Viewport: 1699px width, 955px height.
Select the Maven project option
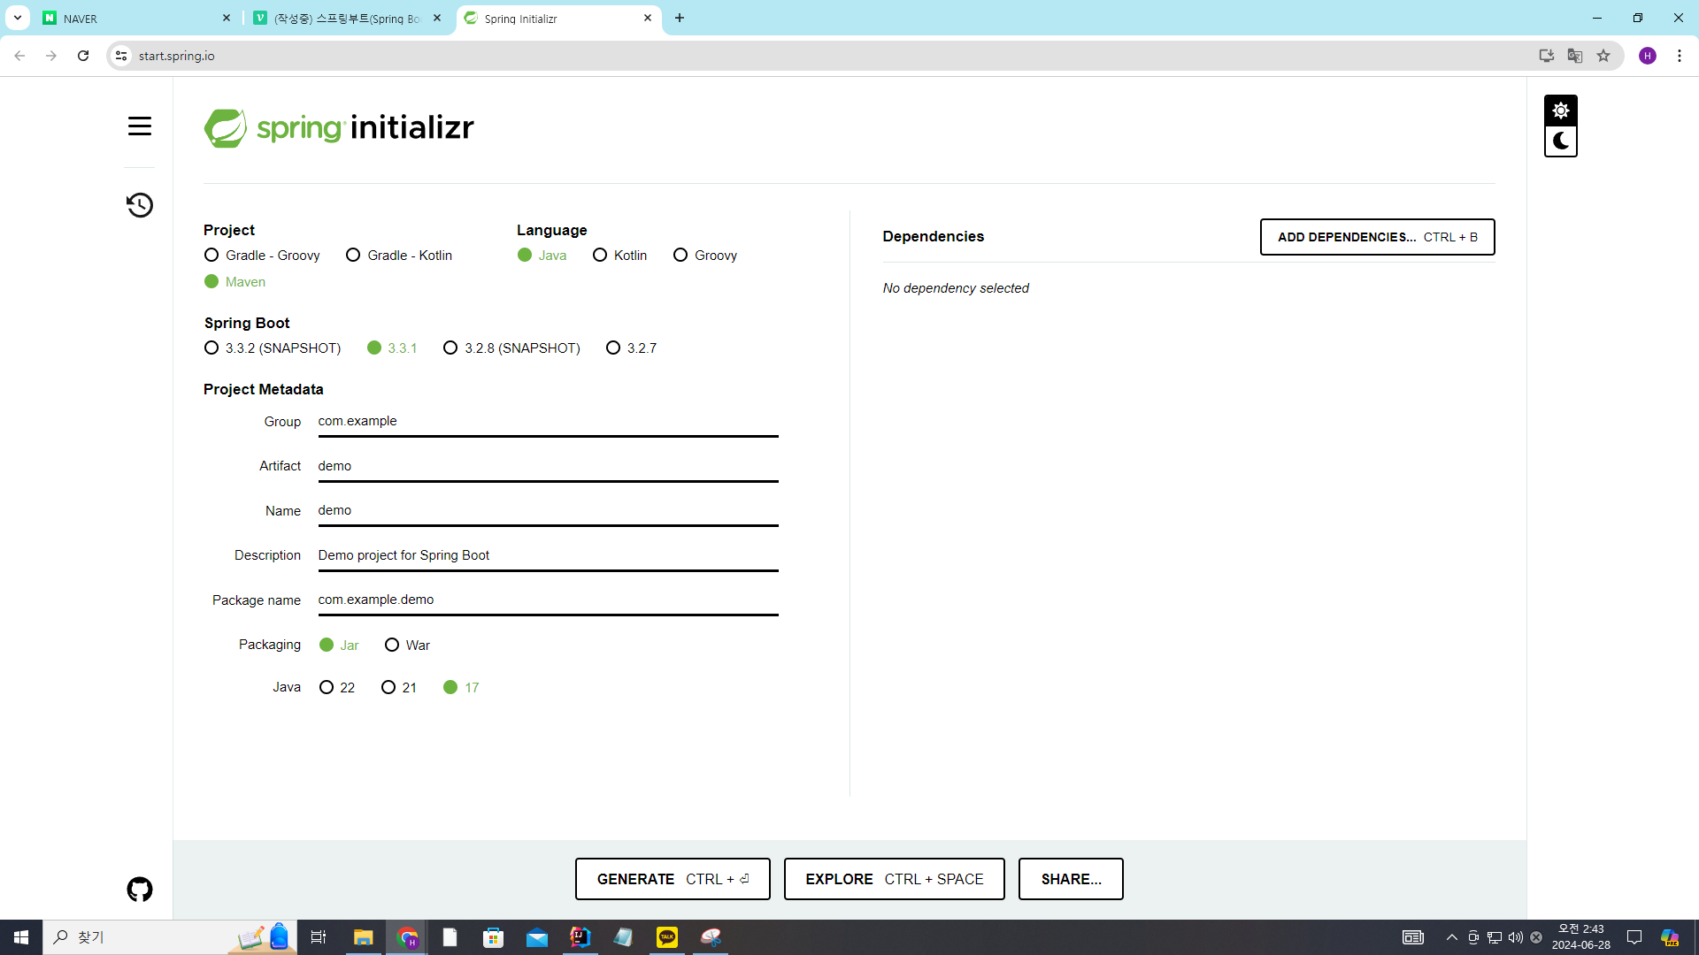tap(234, 282)
